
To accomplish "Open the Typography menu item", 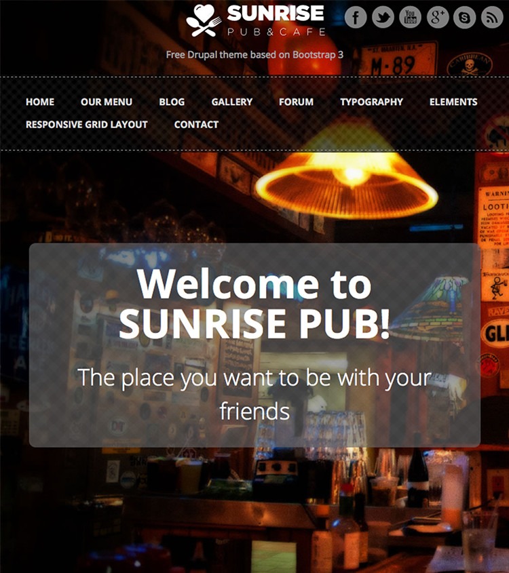I will point(371,102).
